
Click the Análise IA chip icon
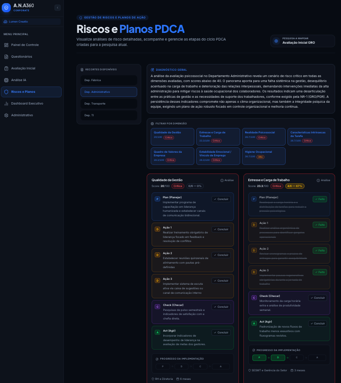tap(6, 80)
